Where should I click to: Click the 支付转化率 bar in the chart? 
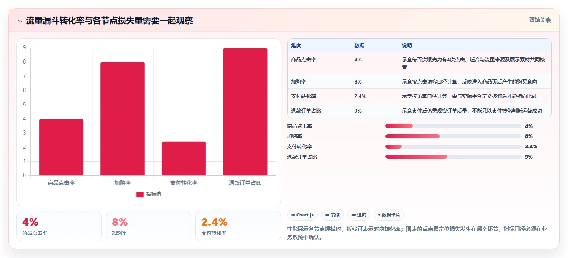[184, 158]
